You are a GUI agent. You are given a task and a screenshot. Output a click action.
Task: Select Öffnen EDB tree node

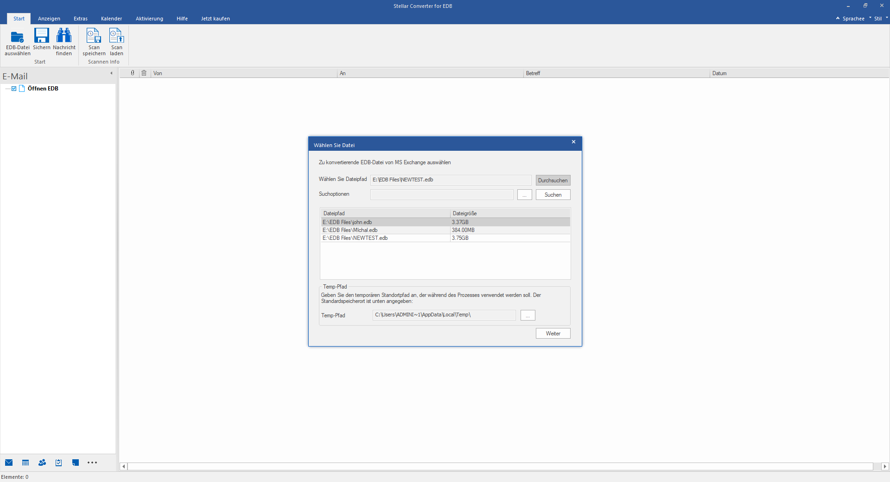point(43,89)
